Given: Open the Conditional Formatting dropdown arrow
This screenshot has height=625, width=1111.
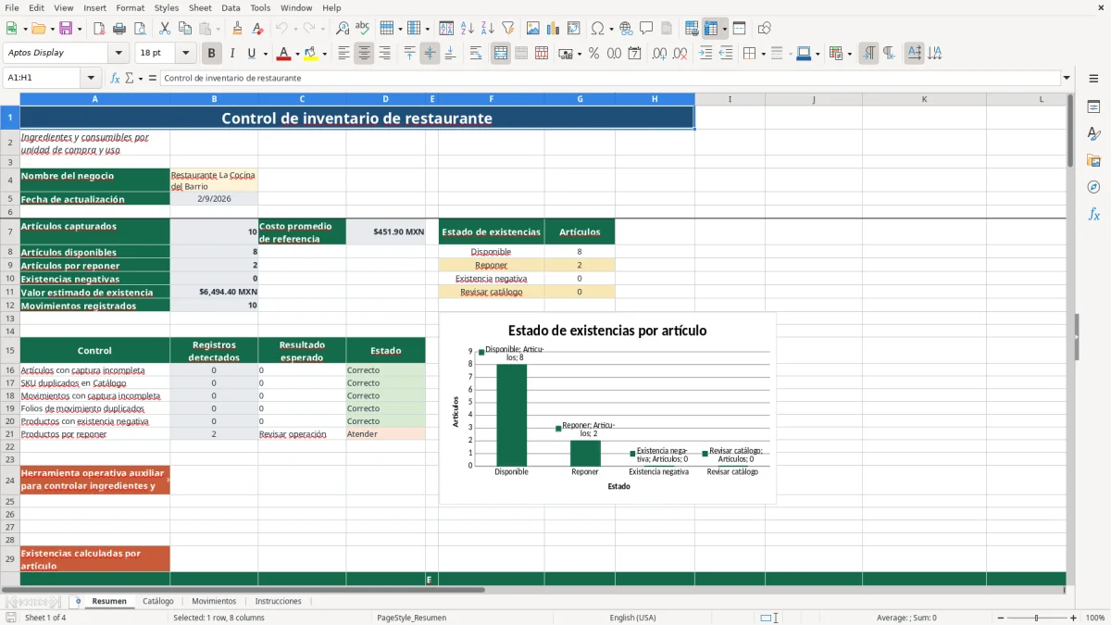Looking at the screenshot, I should [x=849, y=54].
